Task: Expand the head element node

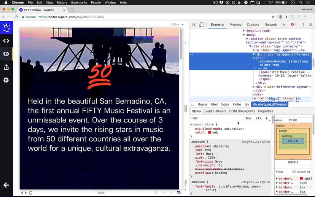Action: 244,31
